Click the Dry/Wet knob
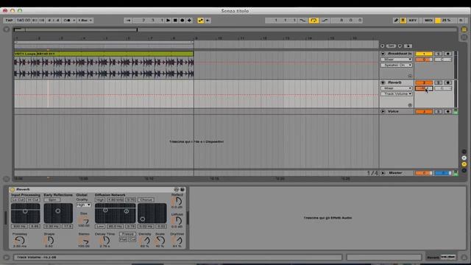Screen dimensions: 471x265 point(177,241)
